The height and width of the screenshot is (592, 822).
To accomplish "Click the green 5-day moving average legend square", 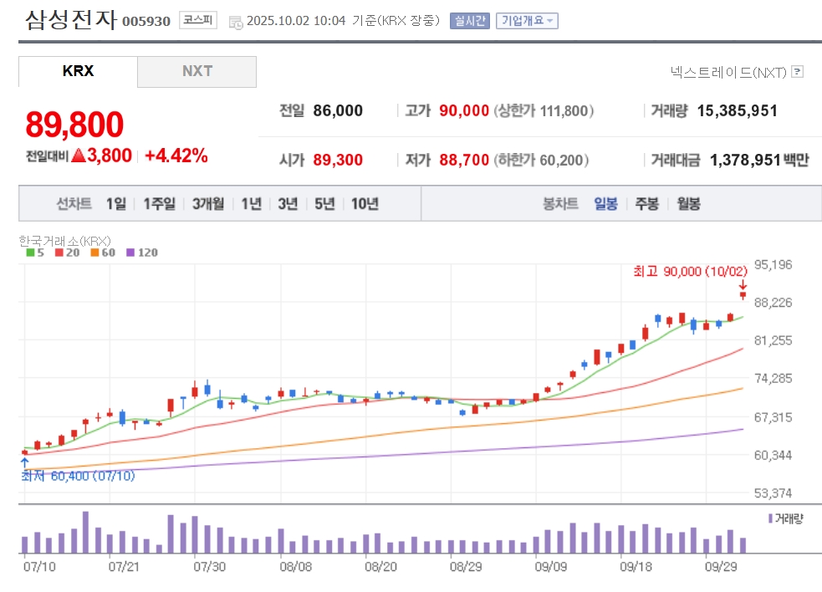I will [31, 253].
